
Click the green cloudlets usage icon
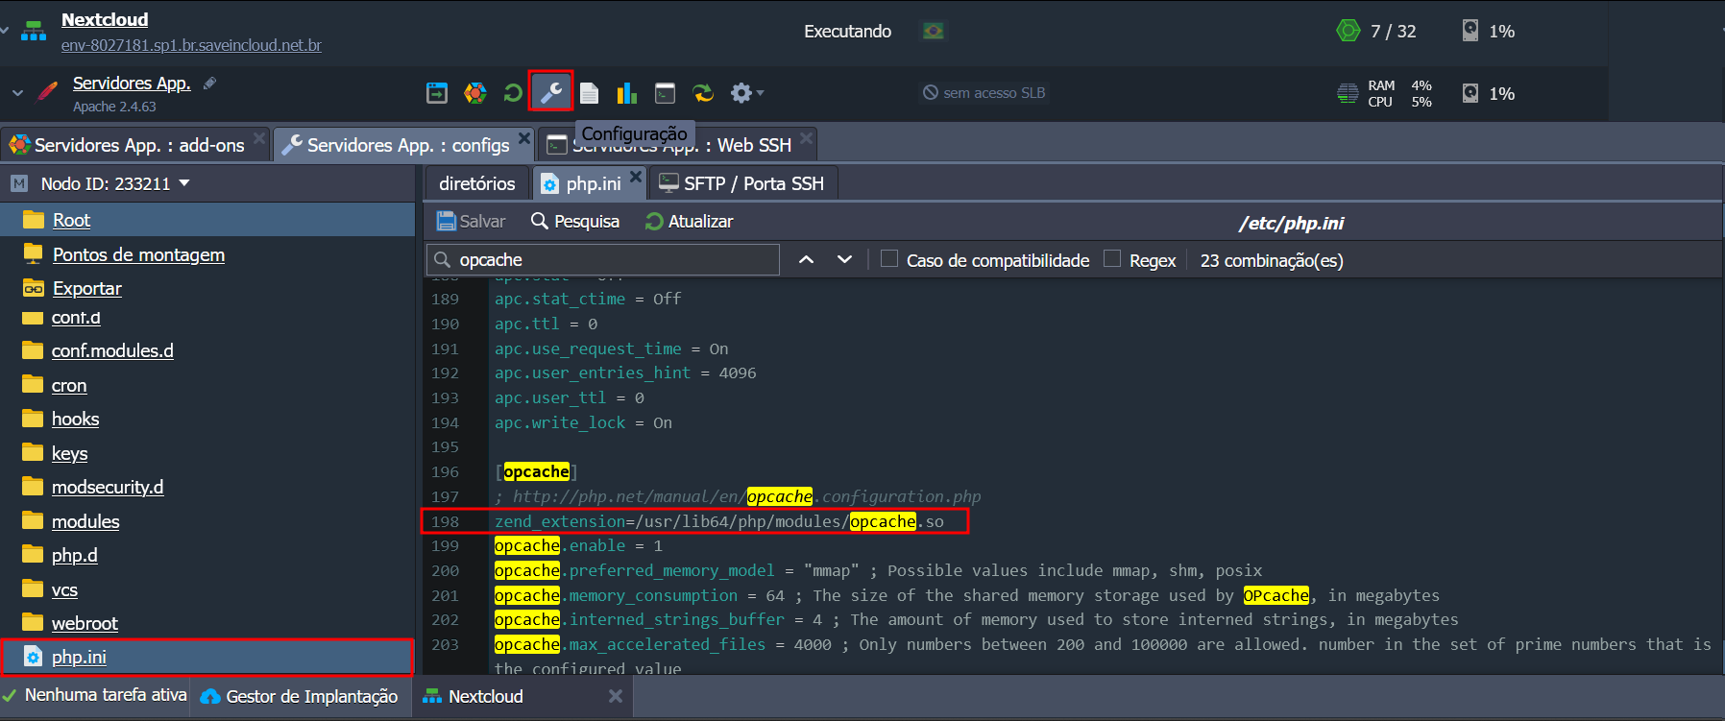1348,31
